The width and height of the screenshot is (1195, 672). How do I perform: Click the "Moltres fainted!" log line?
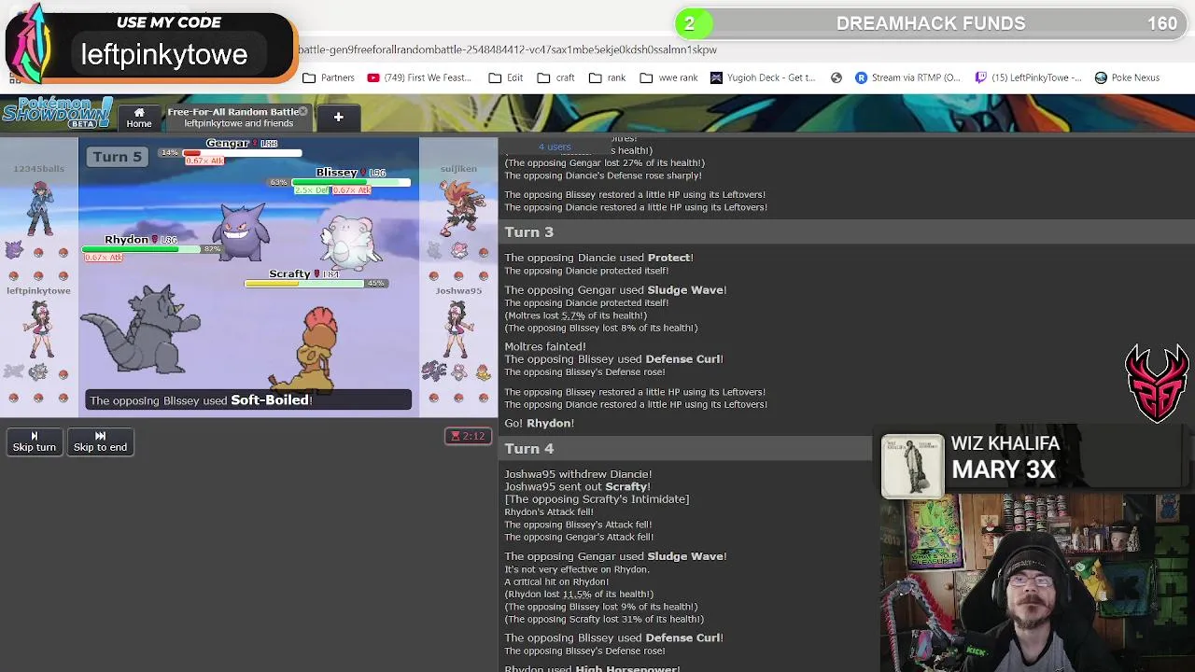[x=545, y=346]
